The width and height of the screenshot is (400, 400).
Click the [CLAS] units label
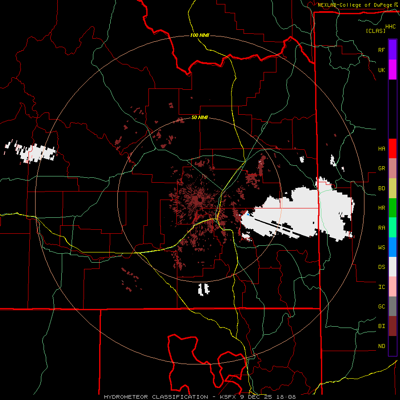(x=376, y=31)
